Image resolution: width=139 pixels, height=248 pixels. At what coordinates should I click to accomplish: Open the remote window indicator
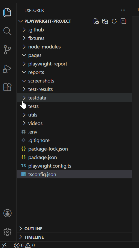(5, 245)
